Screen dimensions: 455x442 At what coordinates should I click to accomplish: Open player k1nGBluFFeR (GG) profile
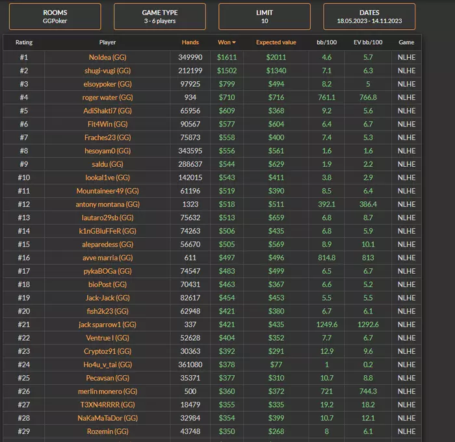pyautogui.click(x=107, y=231)
